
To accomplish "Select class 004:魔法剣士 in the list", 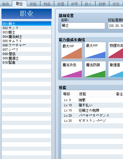I will (27, 37).
